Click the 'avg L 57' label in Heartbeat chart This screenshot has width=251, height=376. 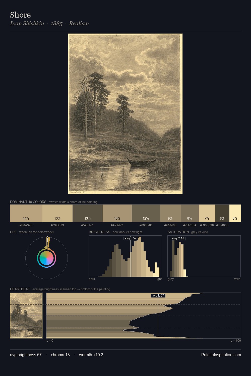point(158,296)
